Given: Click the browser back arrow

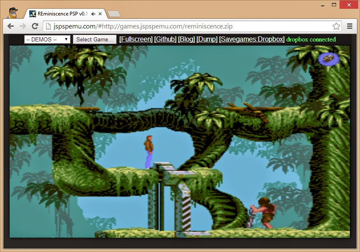Looking at the screenshot, I should pyautogui.click(x=11, y=26).
